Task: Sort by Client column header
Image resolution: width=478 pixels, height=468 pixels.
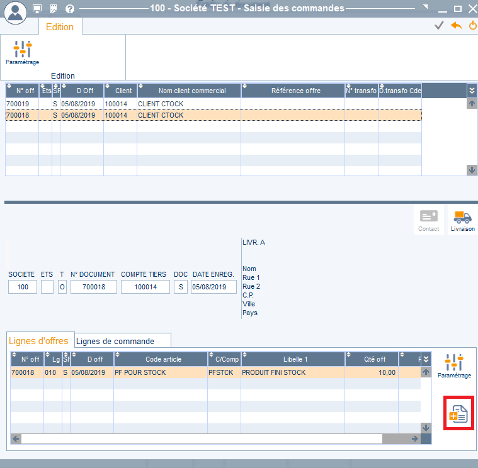Action: [x=120, y=91]
